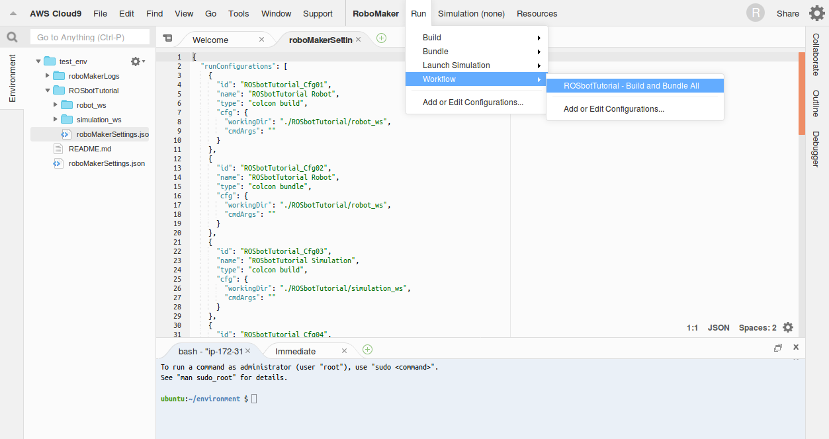
Task: Click the 1:1 cursor position indicator
Action: click(x=692, y=327)
